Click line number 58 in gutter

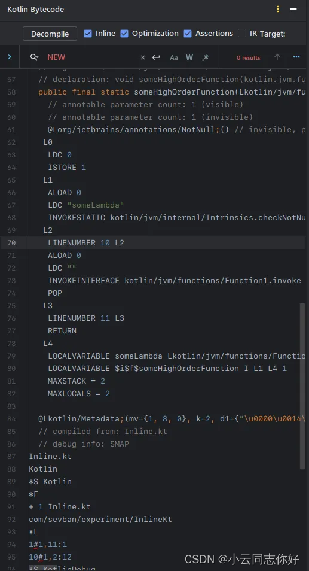tap(11, 92)
